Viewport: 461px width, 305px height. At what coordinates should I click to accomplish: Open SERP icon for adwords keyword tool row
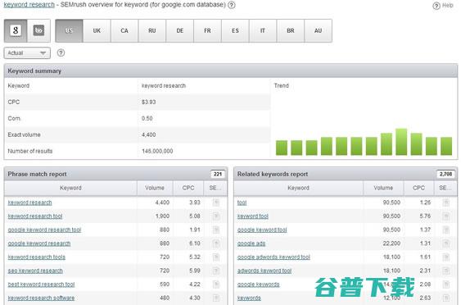(445, 271)
